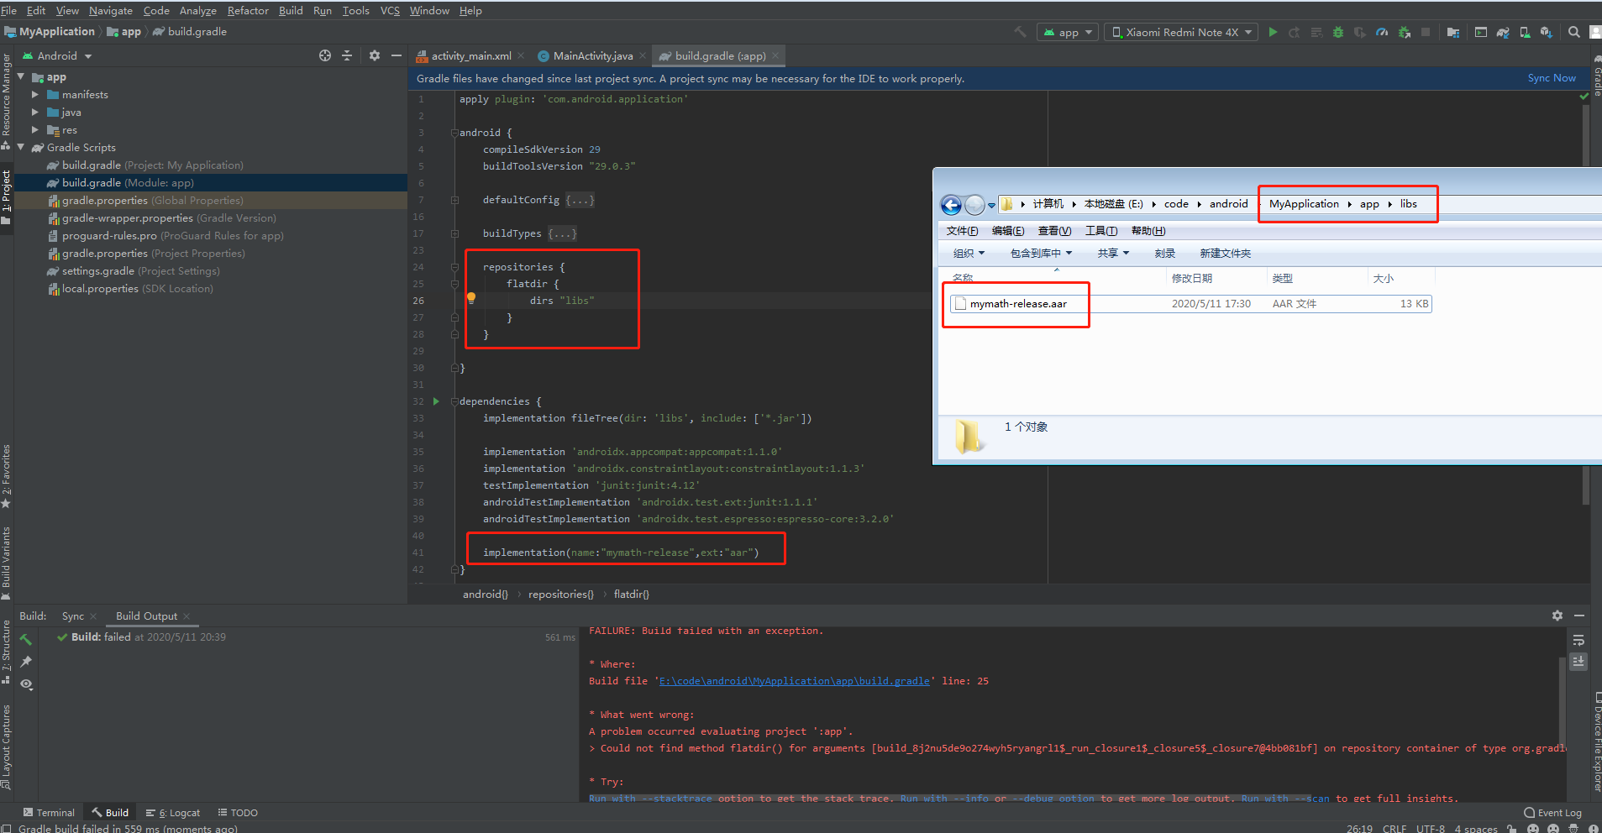
Task: Click the locate target icon in Project panel
Action: point(325,55)
